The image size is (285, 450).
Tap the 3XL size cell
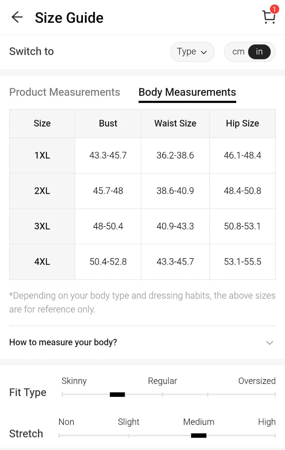[42, 226]
